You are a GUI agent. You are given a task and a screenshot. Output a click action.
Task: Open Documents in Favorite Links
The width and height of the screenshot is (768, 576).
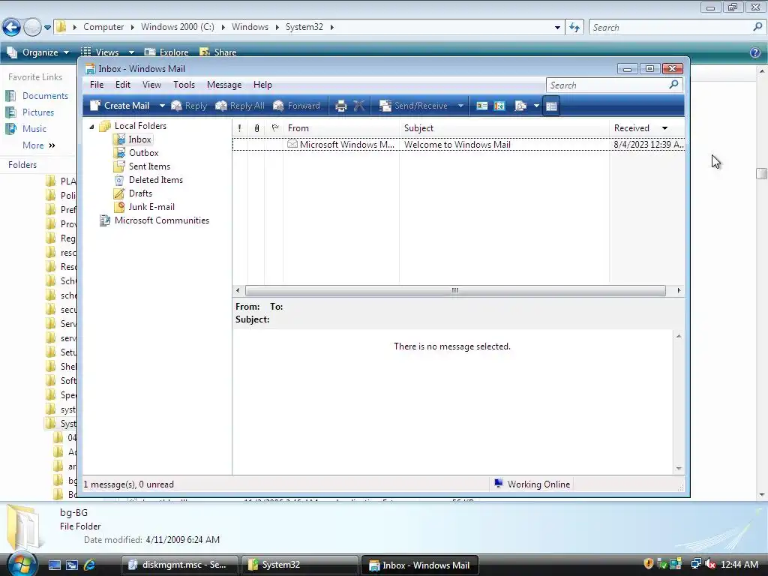45,96
